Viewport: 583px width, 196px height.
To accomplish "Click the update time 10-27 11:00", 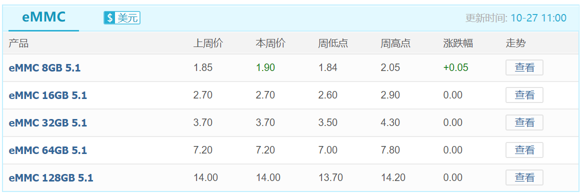I will (538, 18).
